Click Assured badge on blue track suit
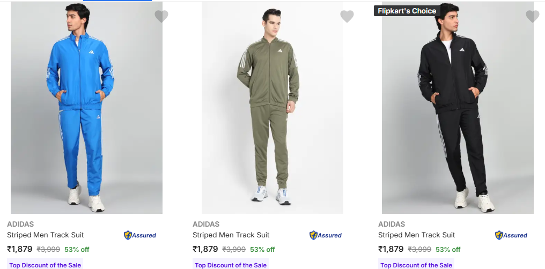Image resolution: width=545 pixels, height=269 pixels. pyautogui.click(x=140, y=235)
